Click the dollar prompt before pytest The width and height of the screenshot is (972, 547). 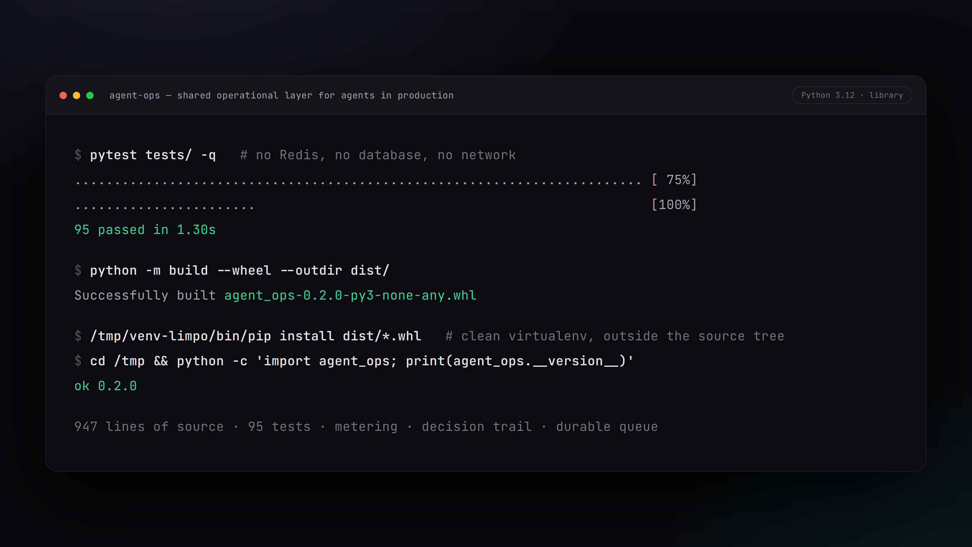pyautogui.click(x=78, y=155)
